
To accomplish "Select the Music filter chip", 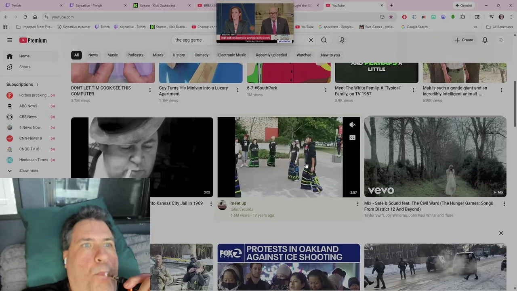I will [113, 55].
